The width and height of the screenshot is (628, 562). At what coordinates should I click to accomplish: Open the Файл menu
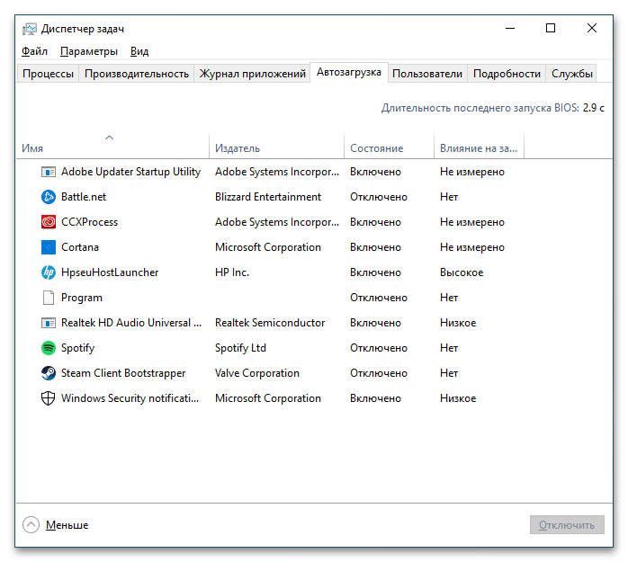pos(34,51)
